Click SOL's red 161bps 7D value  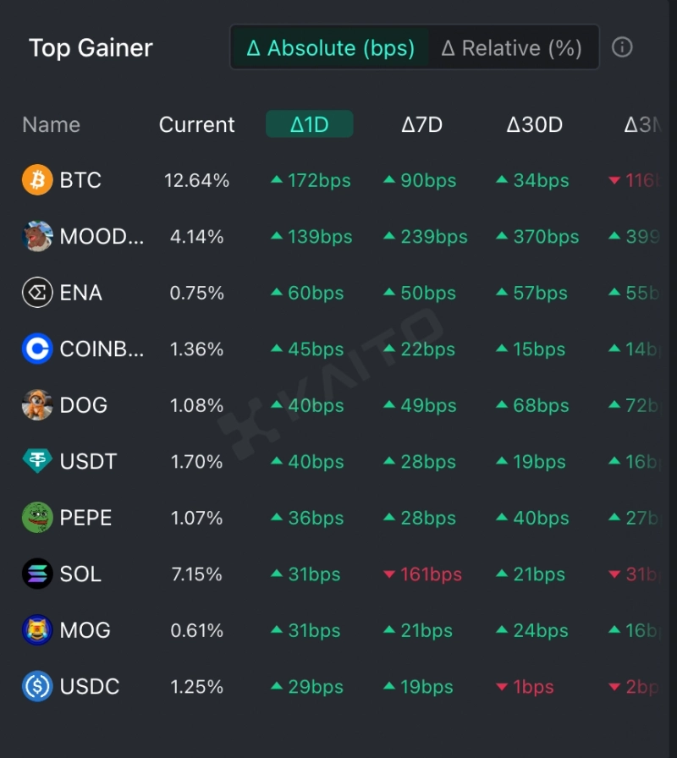pyautogui.click(x=422, y=574)
